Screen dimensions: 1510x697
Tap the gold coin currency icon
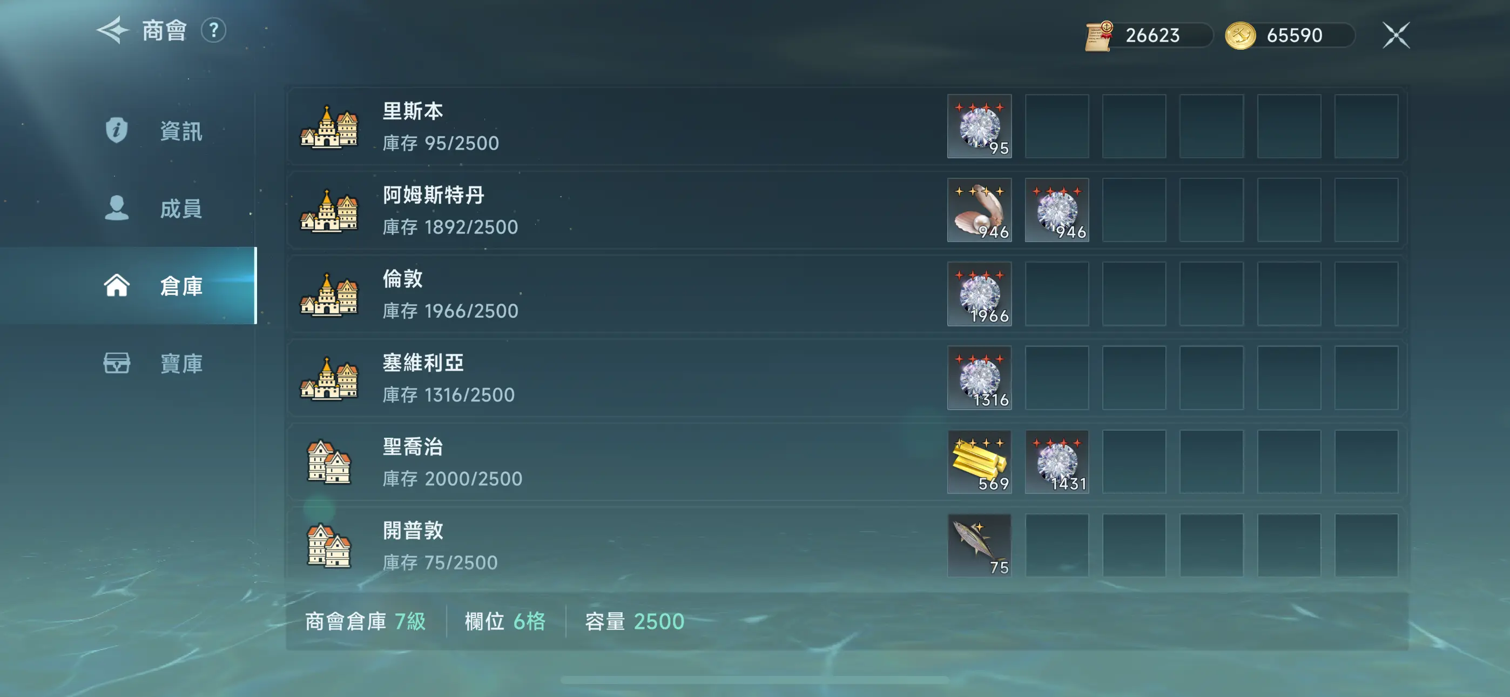click(1240, 35)
